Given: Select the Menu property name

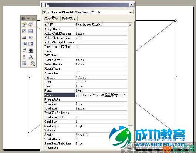Looking at the screenshot, I should tap(60, 91).
